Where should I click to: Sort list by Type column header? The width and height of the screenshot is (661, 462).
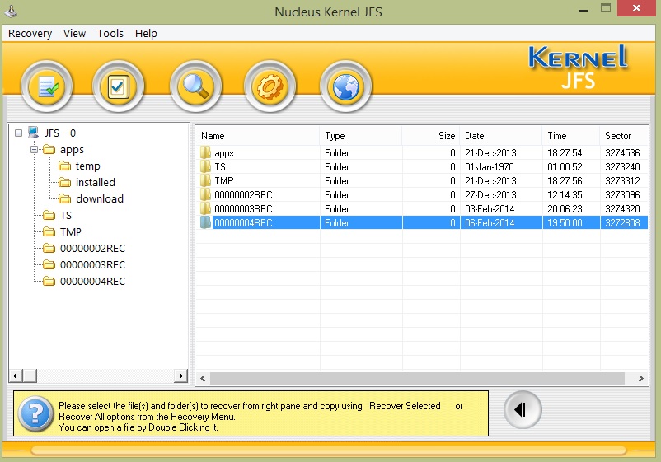361,136
